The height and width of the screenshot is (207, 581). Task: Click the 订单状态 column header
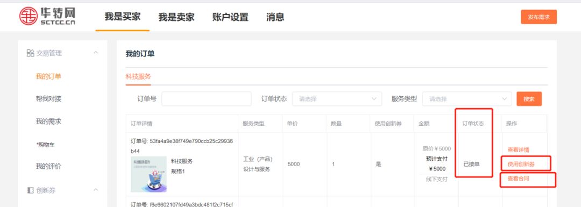click(473, 124)
